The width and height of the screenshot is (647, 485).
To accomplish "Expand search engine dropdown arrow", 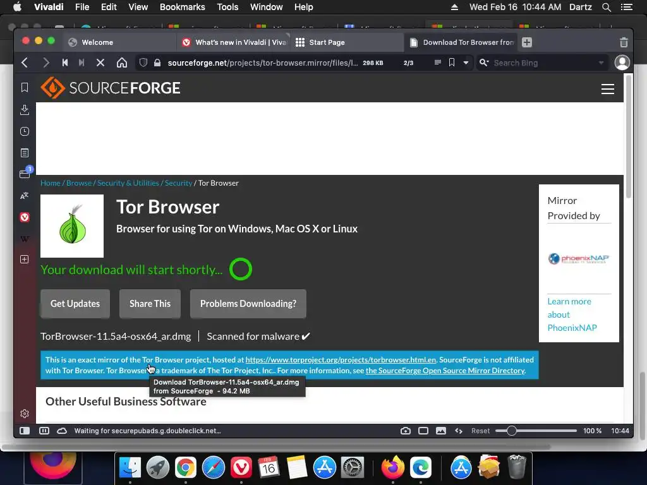I will point(602,63).
